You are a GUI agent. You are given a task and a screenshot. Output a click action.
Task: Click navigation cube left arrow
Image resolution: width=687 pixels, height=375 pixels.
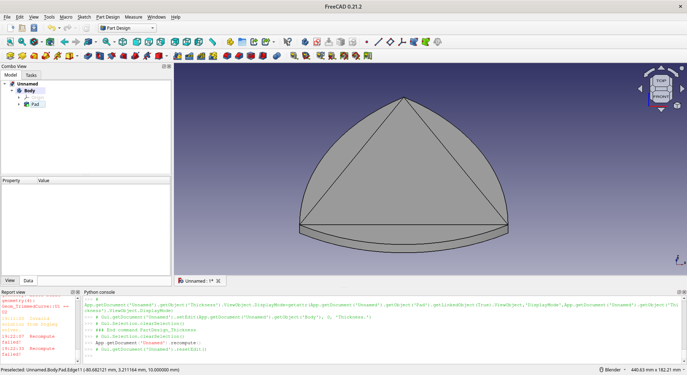click(640, 89)
